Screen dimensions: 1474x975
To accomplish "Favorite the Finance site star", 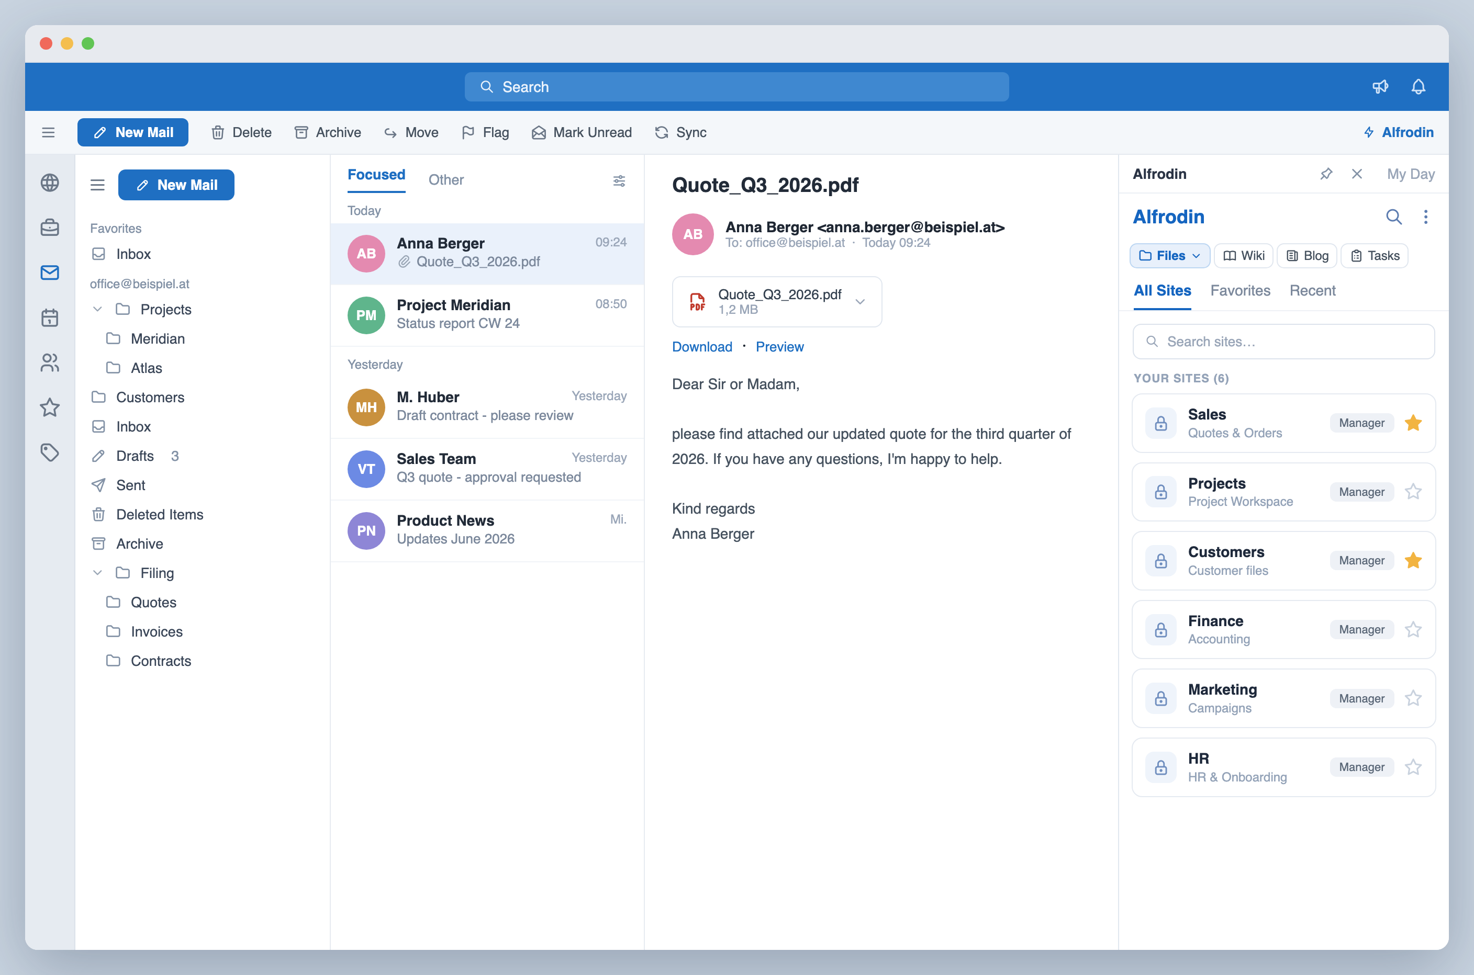I will 1413,630.
